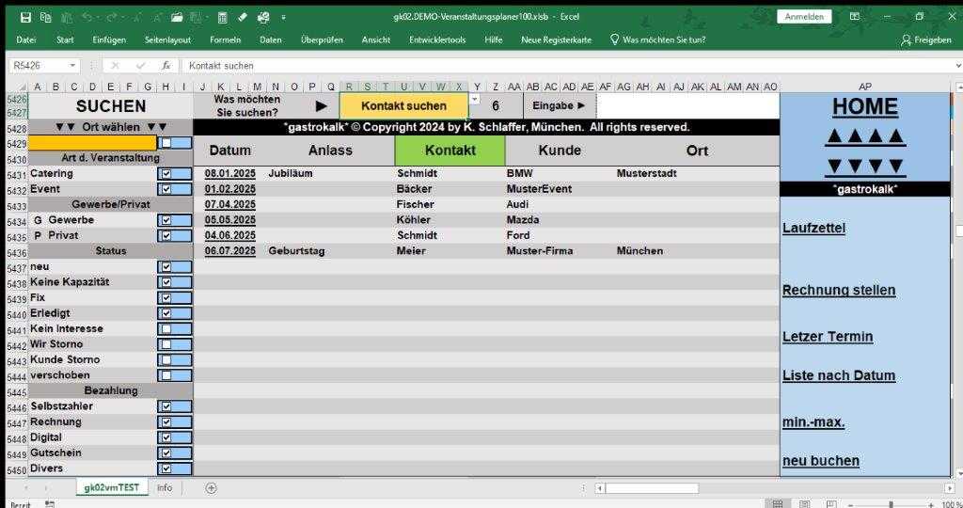Enable the Kein Interesse checkbox

(166, 329)
